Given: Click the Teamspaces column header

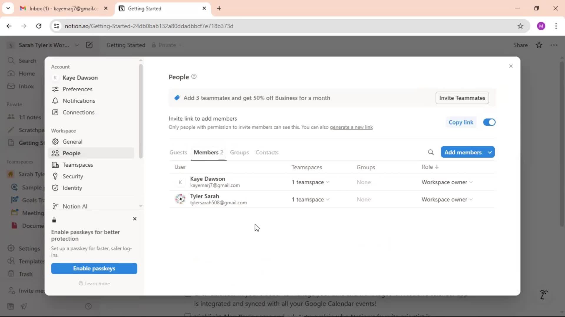Looking at the screenshot, I should click(307, 167).
